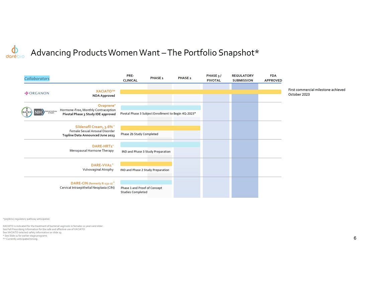Click the Bayer logo
The height and width of the screenshot is (285, 368).
27,112
